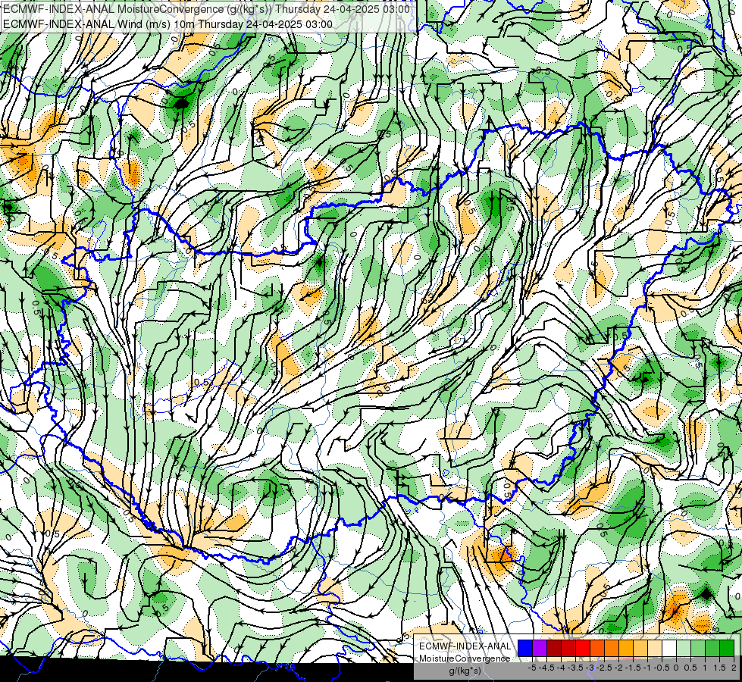Click the 2 tick label at legend end

(734, 668)
